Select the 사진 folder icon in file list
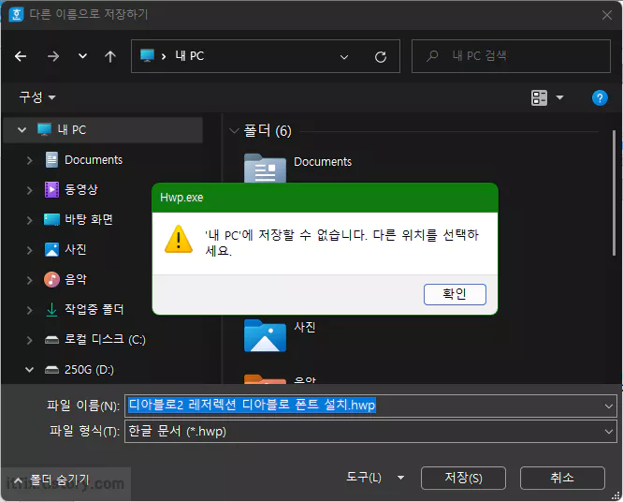The image size is (623, 502). (x=265, y=335)
